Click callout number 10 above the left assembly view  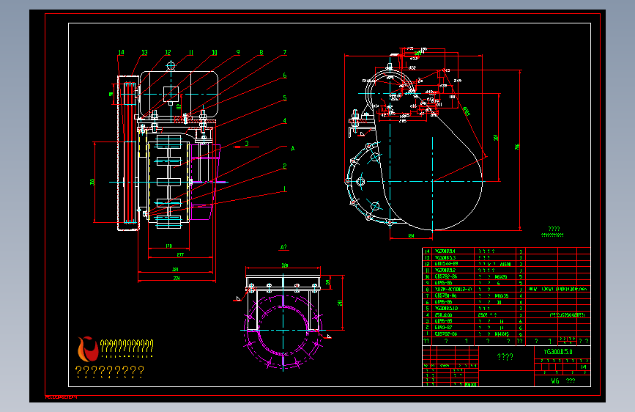click(215, 52)
